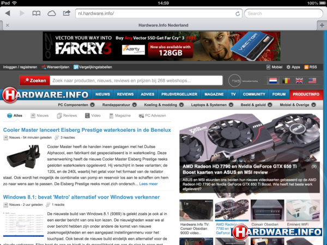Select the Nieuws filter tab

(40, 115)
